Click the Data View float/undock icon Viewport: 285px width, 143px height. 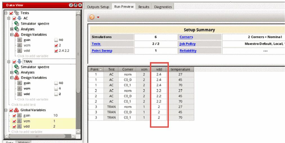pyautogui.click(x=75, y=5)
